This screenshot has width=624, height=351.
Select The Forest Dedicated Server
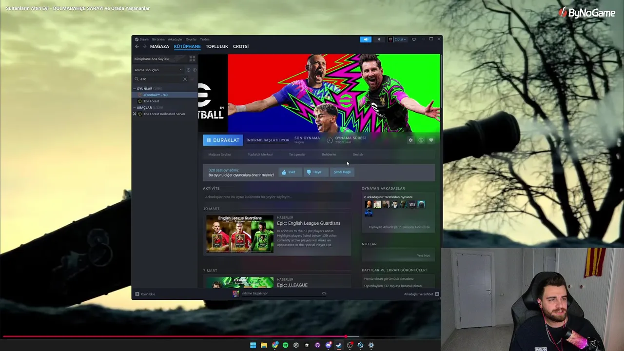[x=165, y=114]
